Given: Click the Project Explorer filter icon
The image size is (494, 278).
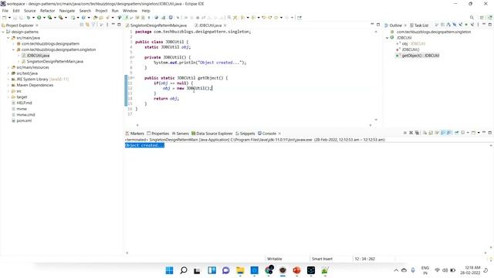Looking at the screenshot, I should [x=93, y=25].
